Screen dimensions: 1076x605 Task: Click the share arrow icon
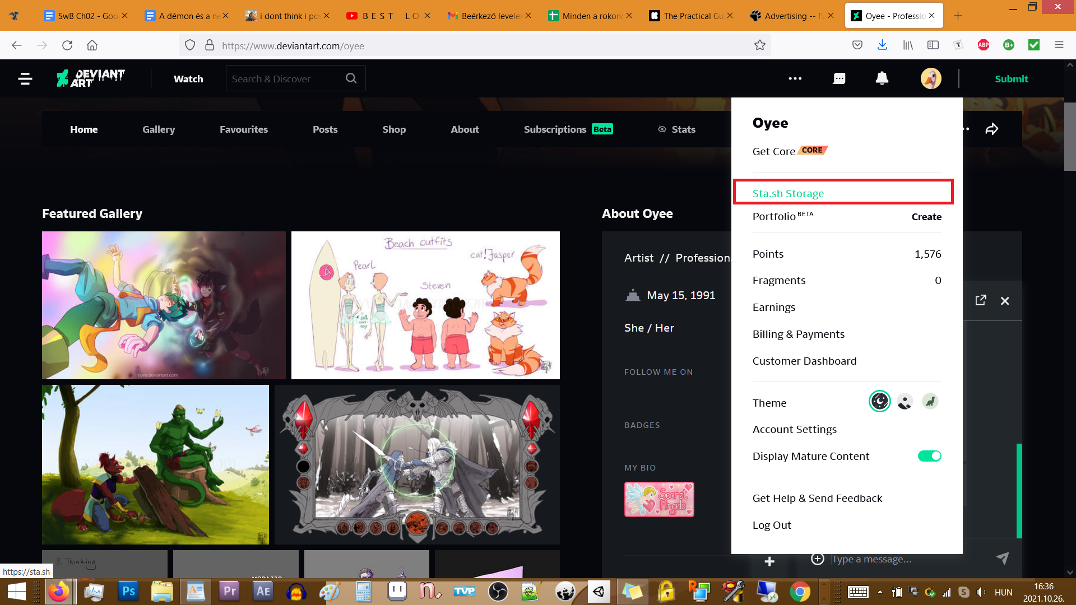[991, 129]
